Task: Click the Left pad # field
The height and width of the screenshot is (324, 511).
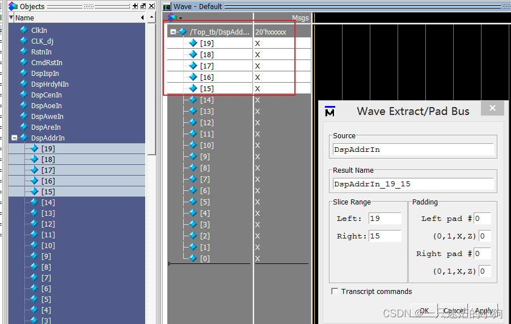Action: coord(482,219)
